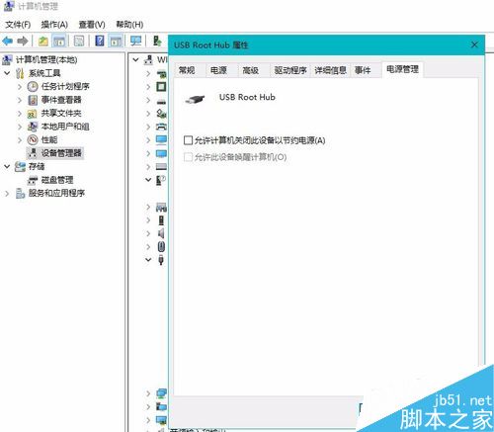Click the Disk Management icon
494x432 pixels.
point(33,180)
